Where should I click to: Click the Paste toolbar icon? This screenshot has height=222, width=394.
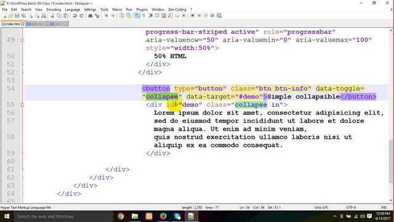tap(66, 15)
